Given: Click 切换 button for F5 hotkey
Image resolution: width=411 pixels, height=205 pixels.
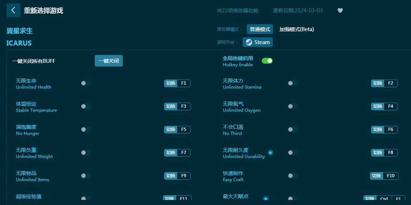Looking at the screenshot, I should 171,129.
